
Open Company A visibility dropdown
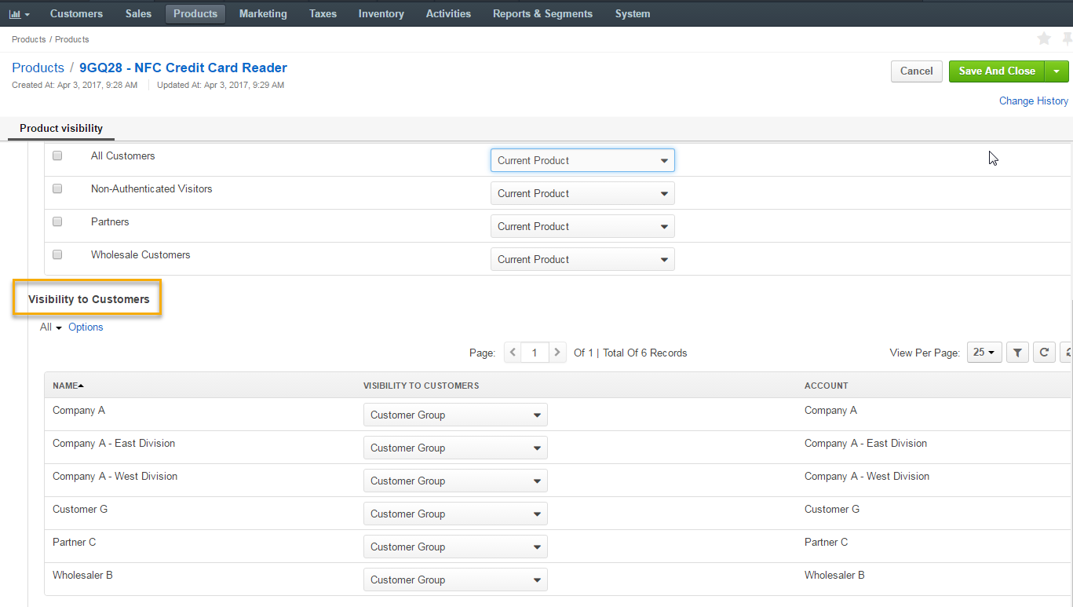[x=455, y=415]
